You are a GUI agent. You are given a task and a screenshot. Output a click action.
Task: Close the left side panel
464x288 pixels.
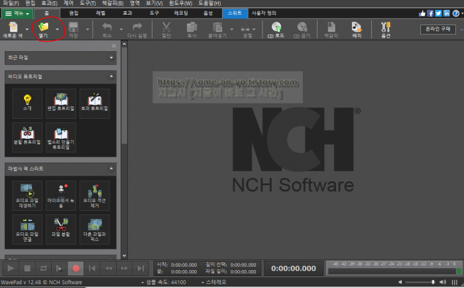point(113,46)
